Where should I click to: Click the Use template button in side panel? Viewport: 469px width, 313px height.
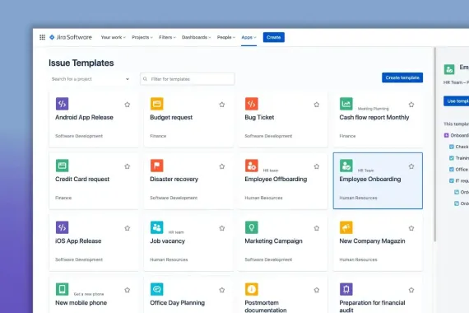457,101
